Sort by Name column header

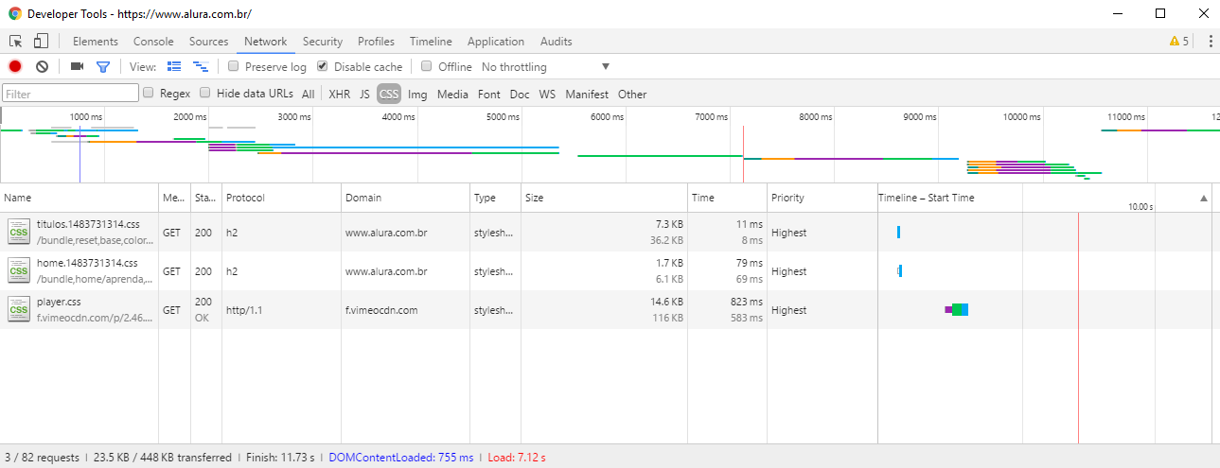80,198
